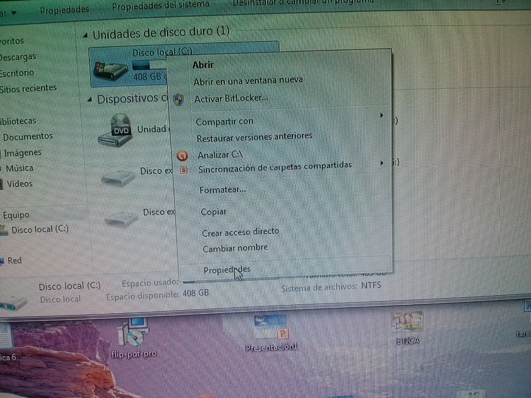Collapse the Unidades de disco duro group
The height and width of the screenshot is (398, 531).
click(85, 36)
